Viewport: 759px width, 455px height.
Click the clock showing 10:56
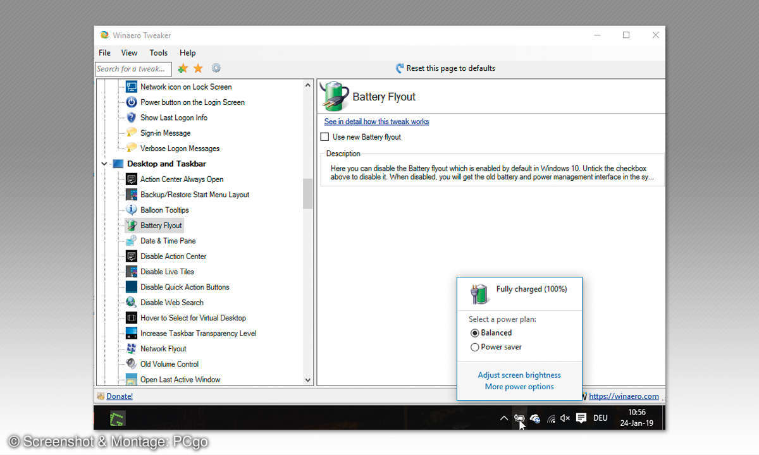(x=637, y=412)
